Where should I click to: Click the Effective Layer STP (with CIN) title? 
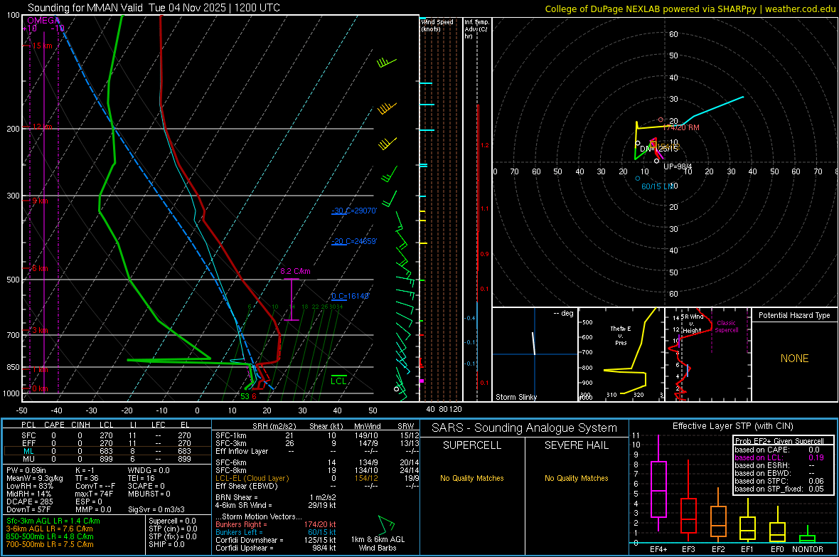pos(733,426)
